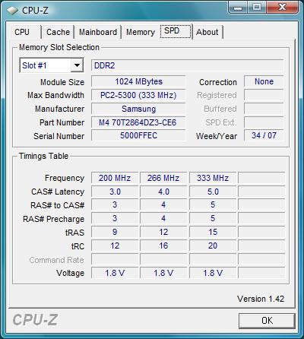
Task: Click the 200 MHz frequency cell
Action: [x=115, y=178]
